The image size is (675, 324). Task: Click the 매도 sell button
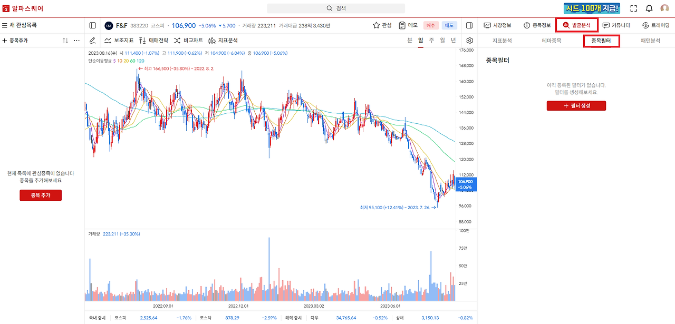[449, 25]
